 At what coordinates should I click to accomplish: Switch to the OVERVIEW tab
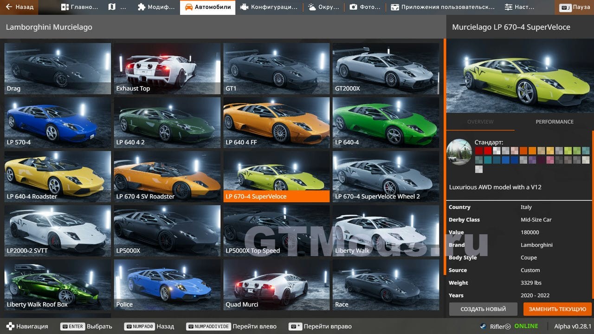point(480,122)
